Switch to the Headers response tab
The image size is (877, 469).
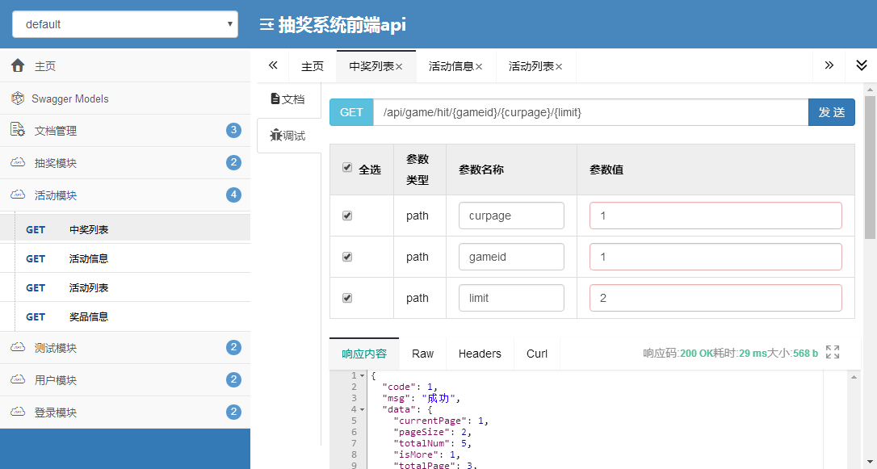(480, 354)
